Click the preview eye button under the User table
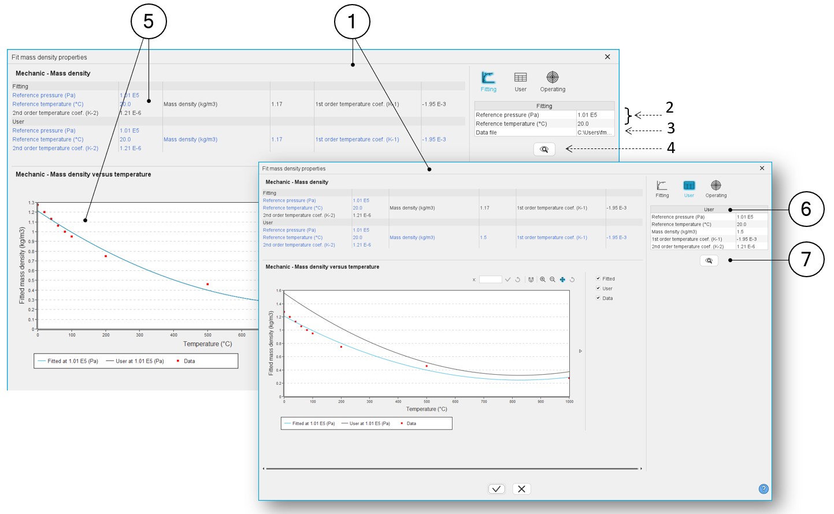Viewport: 834px width, 514px height. (709, 260)
